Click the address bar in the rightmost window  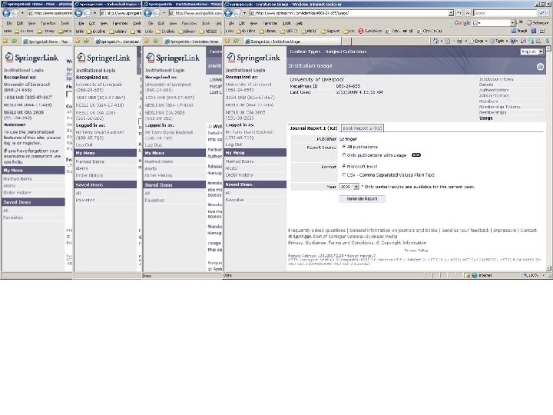tap(349, 13)
